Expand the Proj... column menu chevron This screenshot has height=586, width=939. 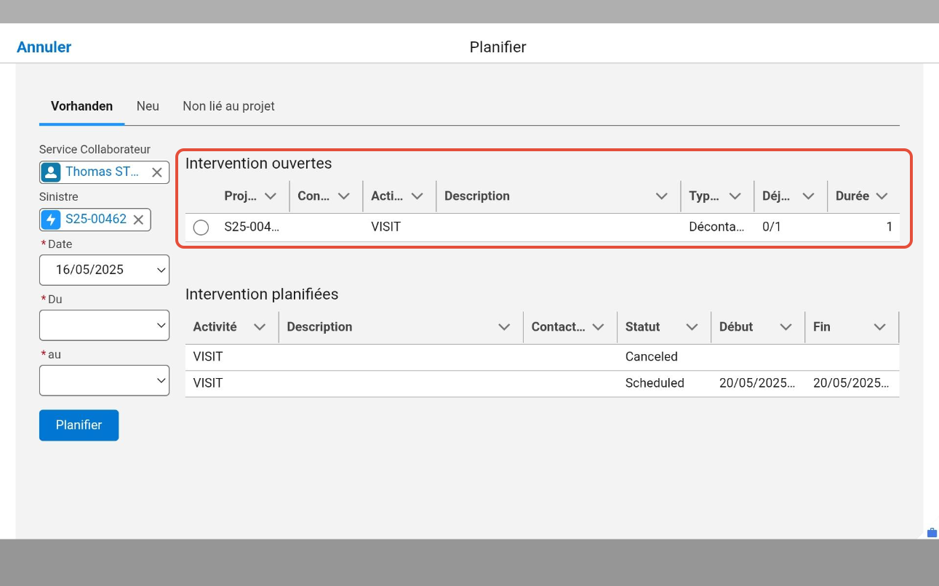271,196
